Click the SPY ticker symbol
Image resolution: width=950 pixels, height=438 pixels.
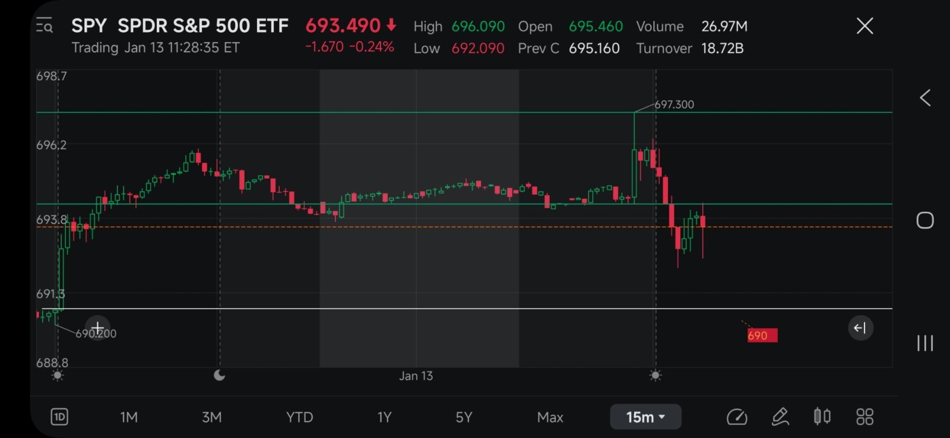pos(89,26)
